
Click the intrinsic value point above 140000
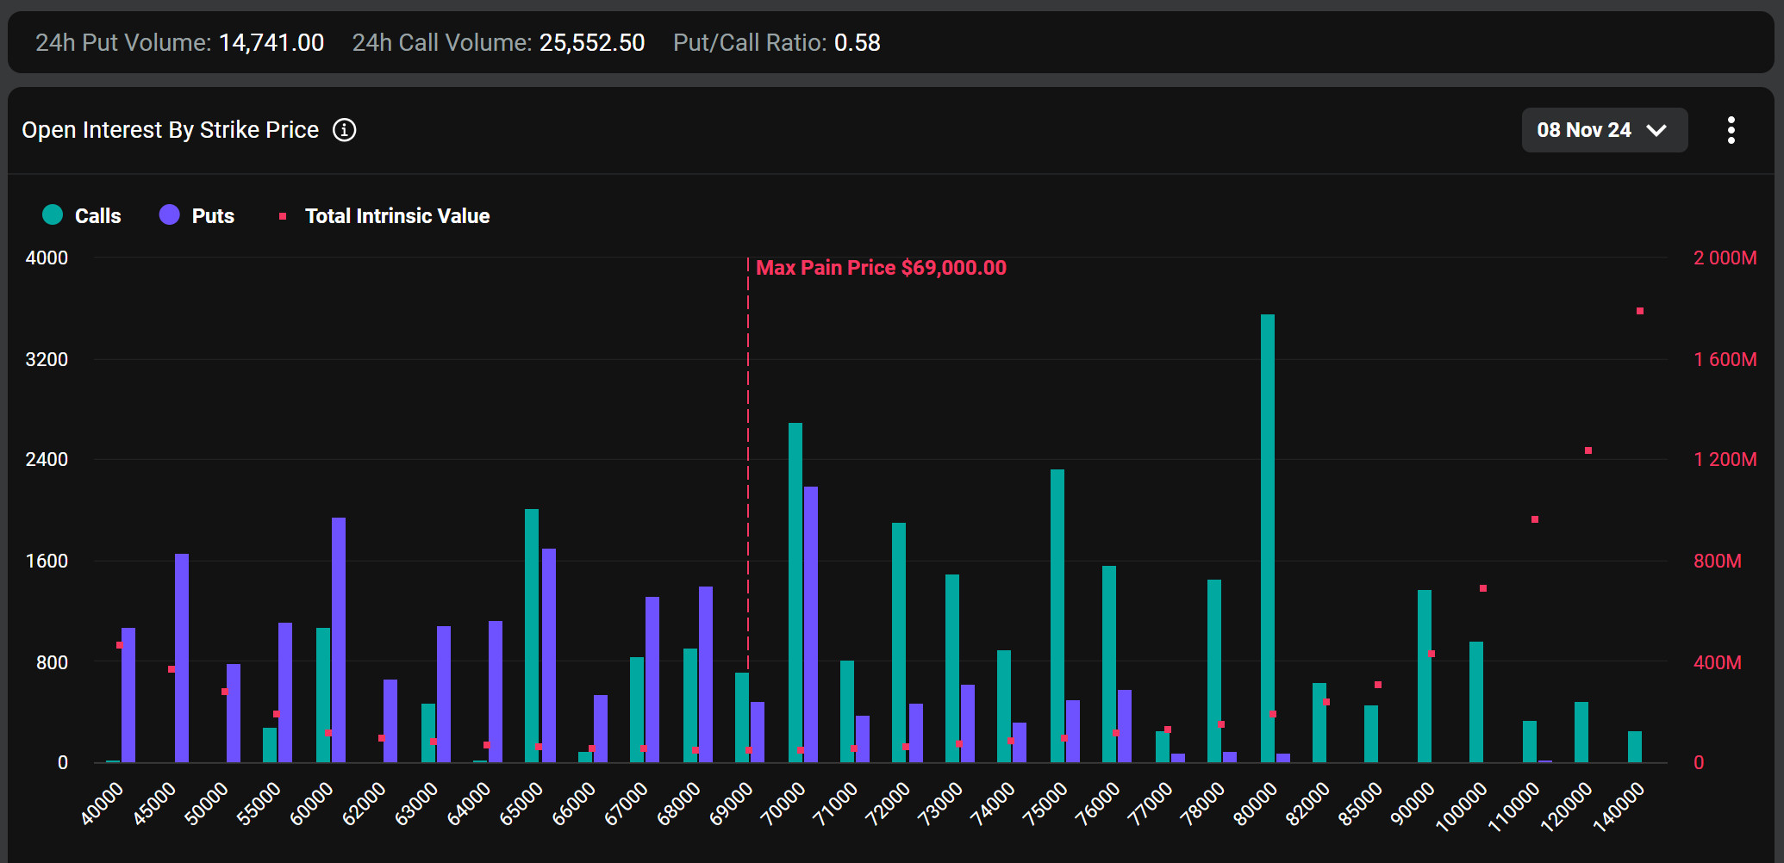coord(1640,311)
